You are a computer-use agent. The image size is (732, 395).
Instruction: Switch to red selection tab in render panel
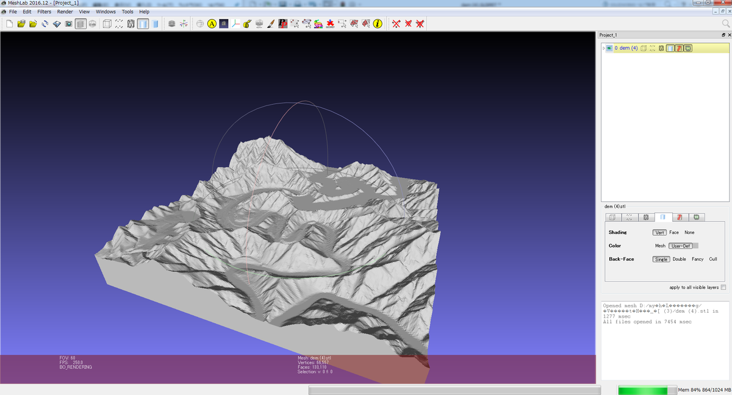[x=680, y=217]
